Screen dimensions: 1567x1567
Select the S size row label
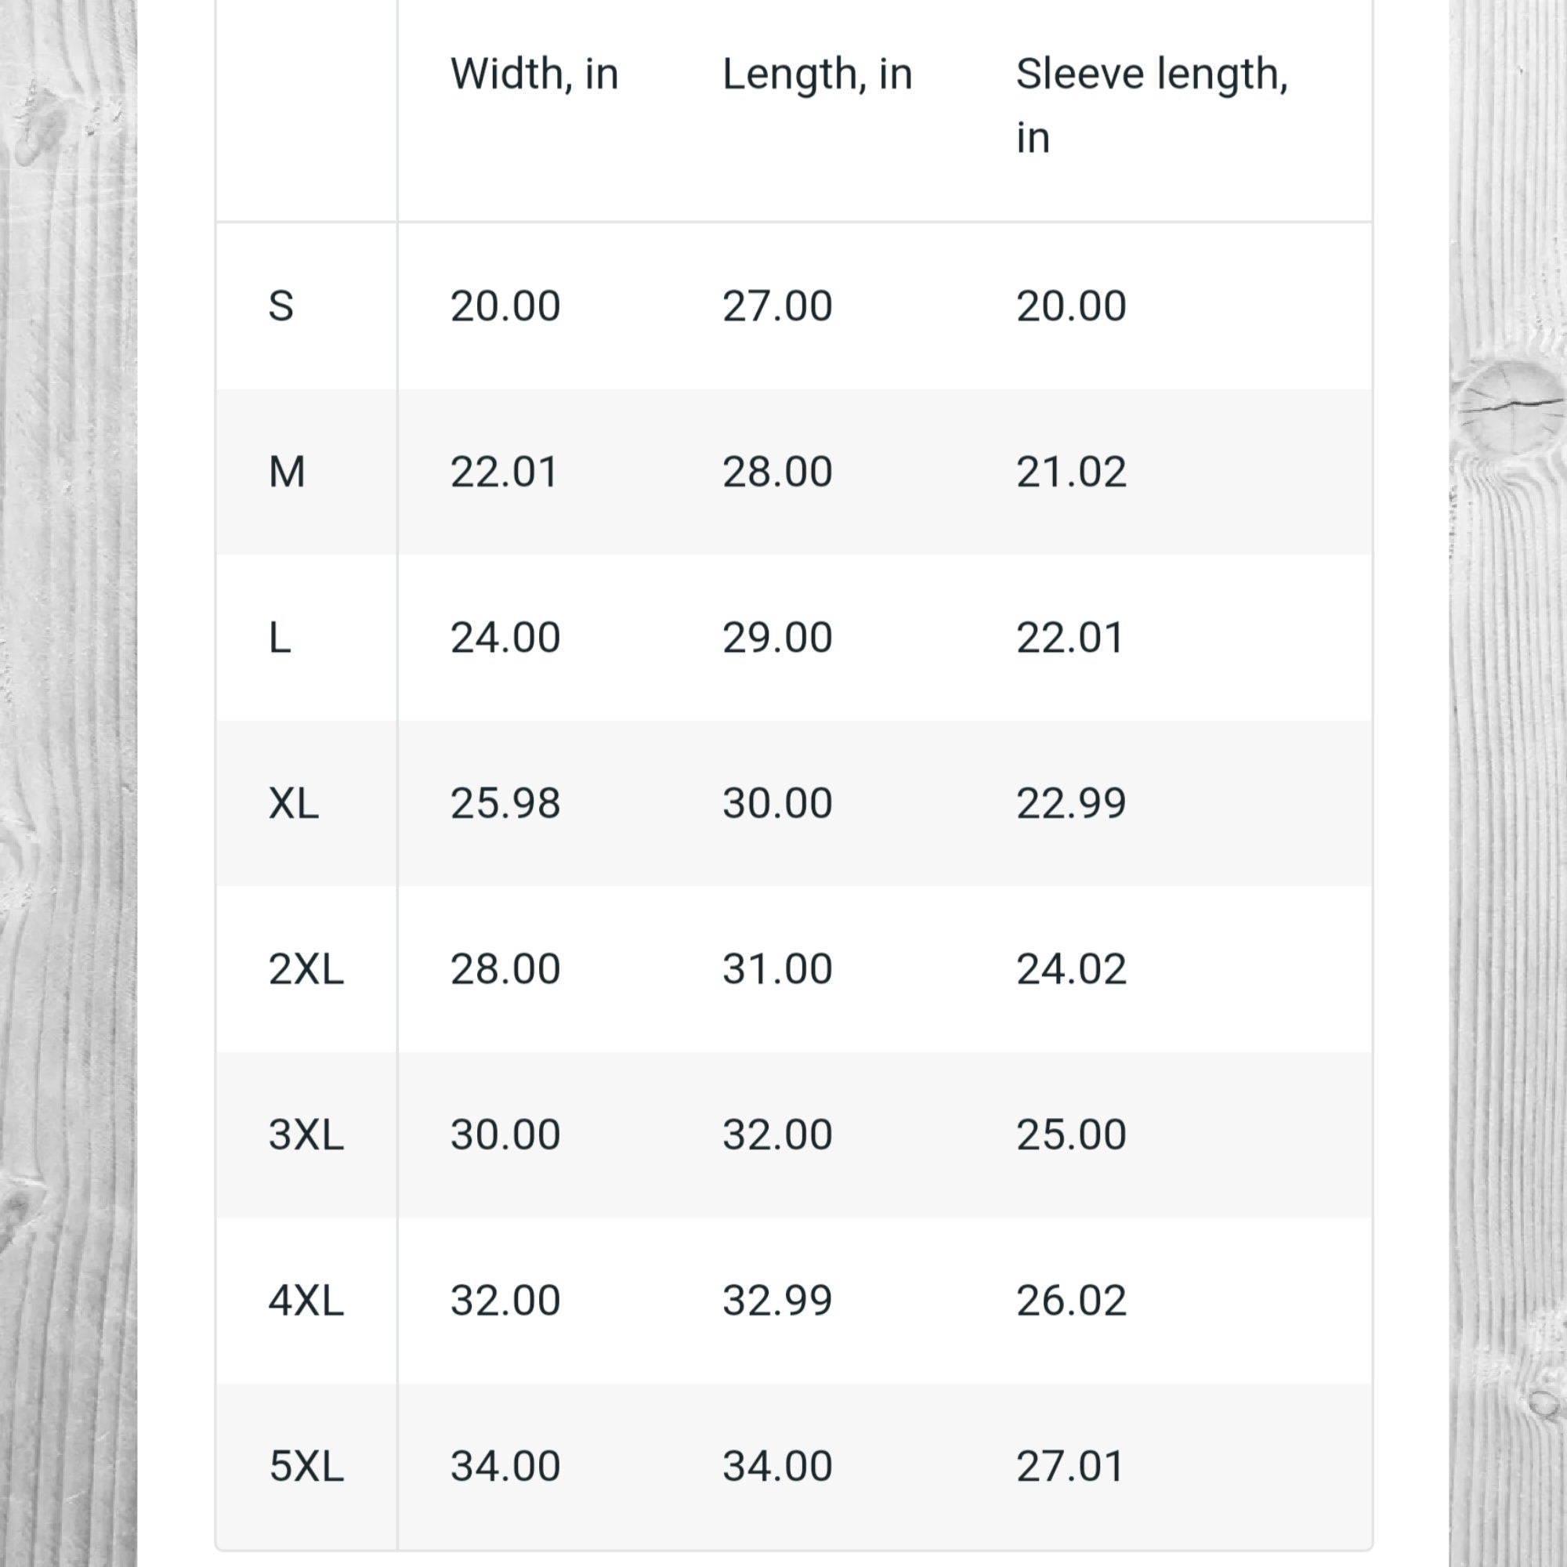(x=280, y=306)
